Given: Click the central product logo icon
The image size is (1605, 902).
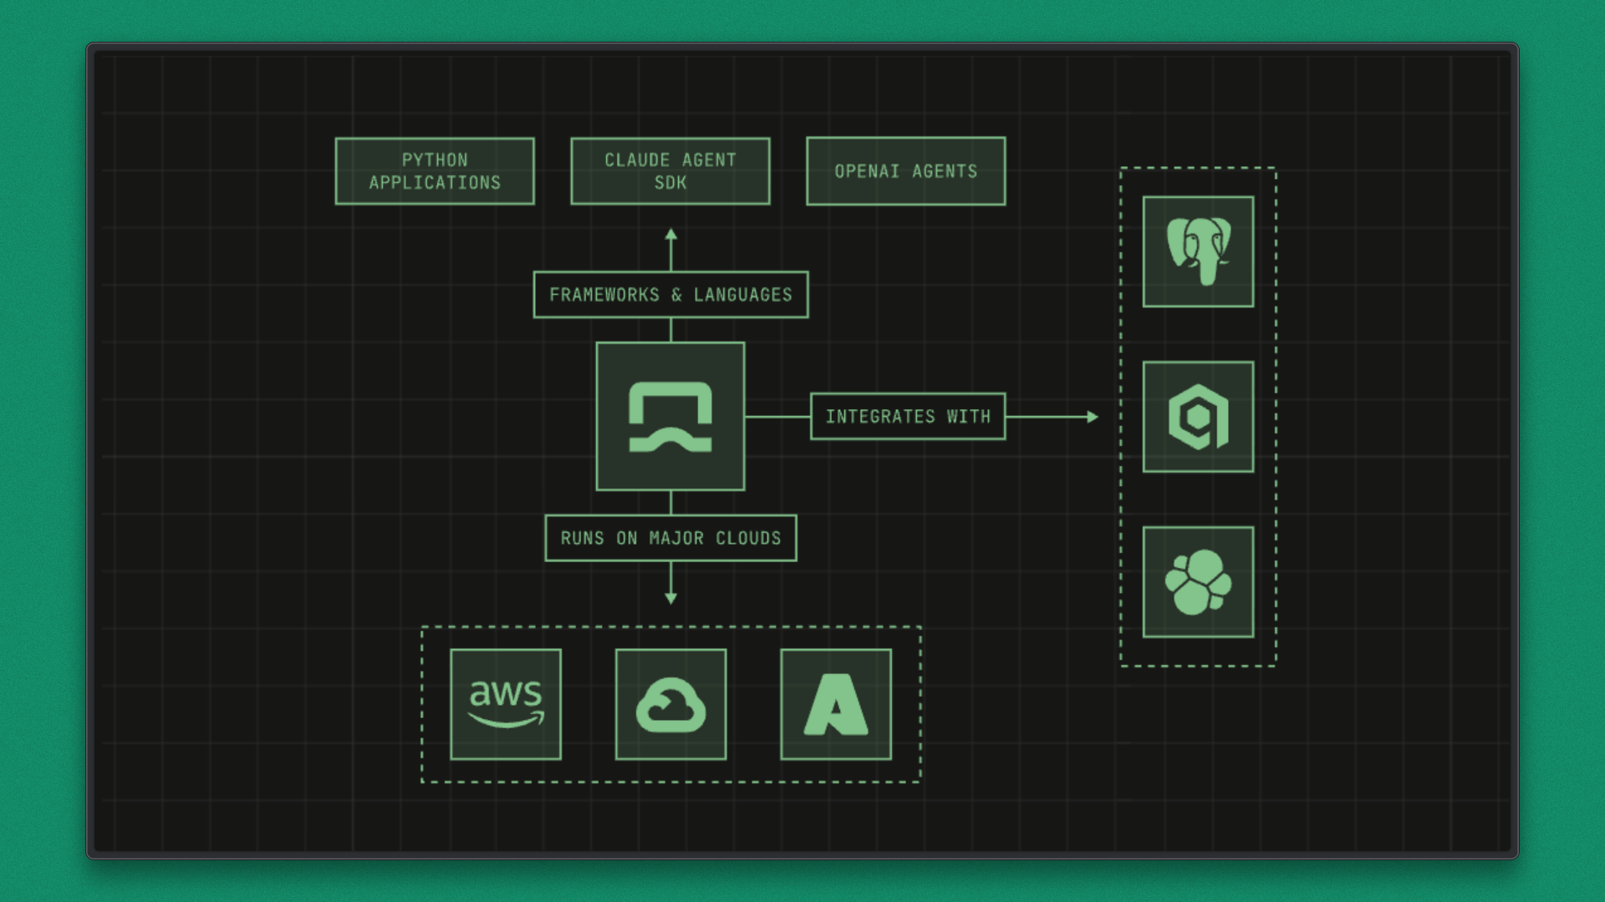Looking at the screenshot, I should (670, 416).
